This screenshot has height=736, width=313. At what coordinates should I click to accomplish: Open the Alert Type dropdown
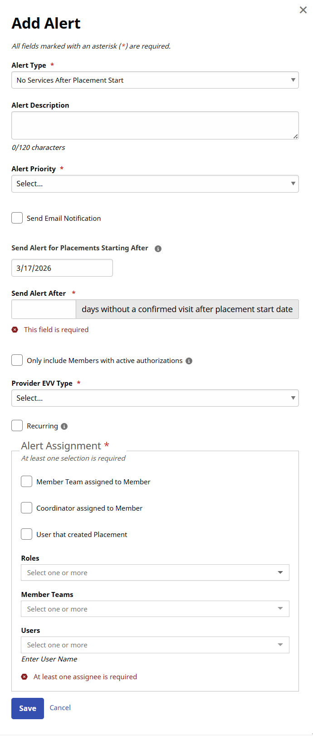click(x=155, y=80)
